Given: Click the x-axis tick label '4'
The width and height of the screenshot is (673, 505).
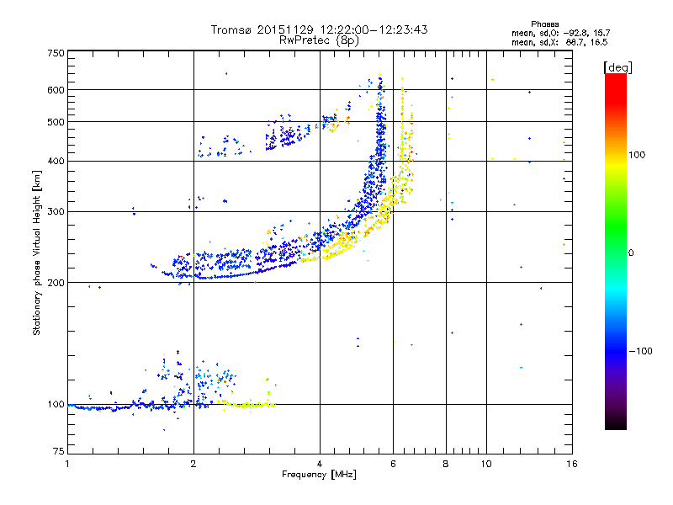Looking at the screenshot, I should coord(320,464).
